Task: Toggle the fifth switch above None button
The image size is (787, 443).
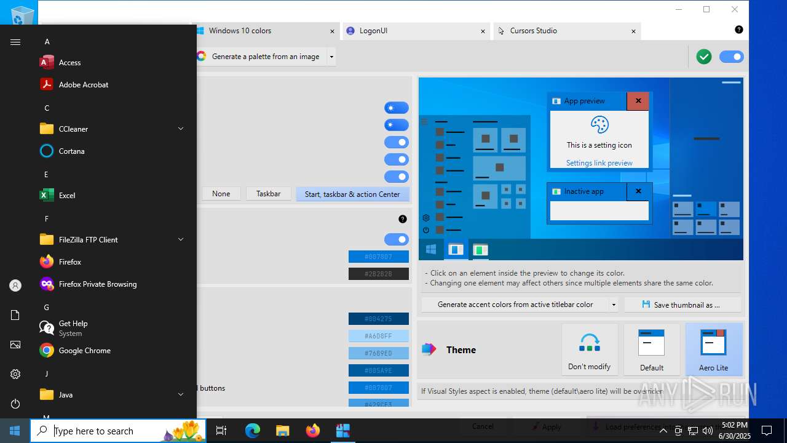Action: coord(397,177)
